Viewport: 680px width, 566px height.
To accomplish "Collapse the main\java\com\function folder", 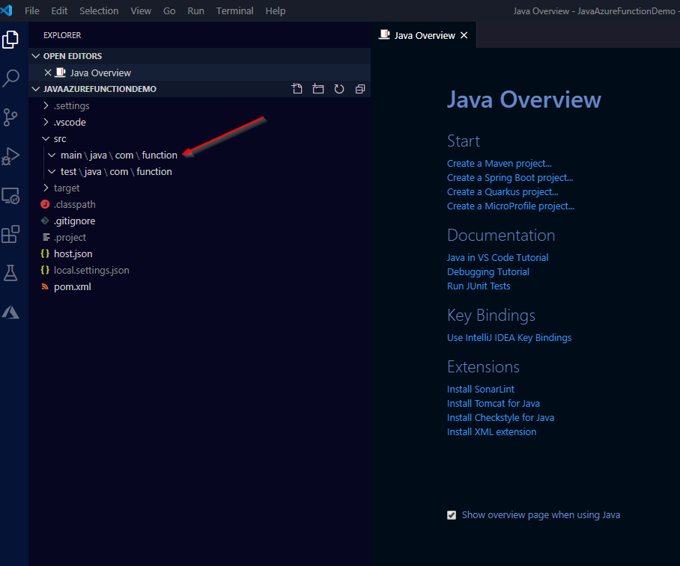I will click(118, 155).
